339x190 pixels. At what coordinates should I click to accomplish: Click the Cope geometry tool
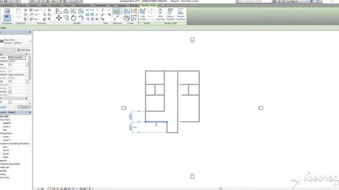coord(35,10)
